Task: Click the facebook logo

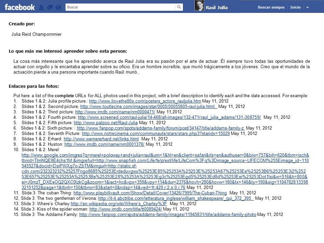Action: click(20, 7)
